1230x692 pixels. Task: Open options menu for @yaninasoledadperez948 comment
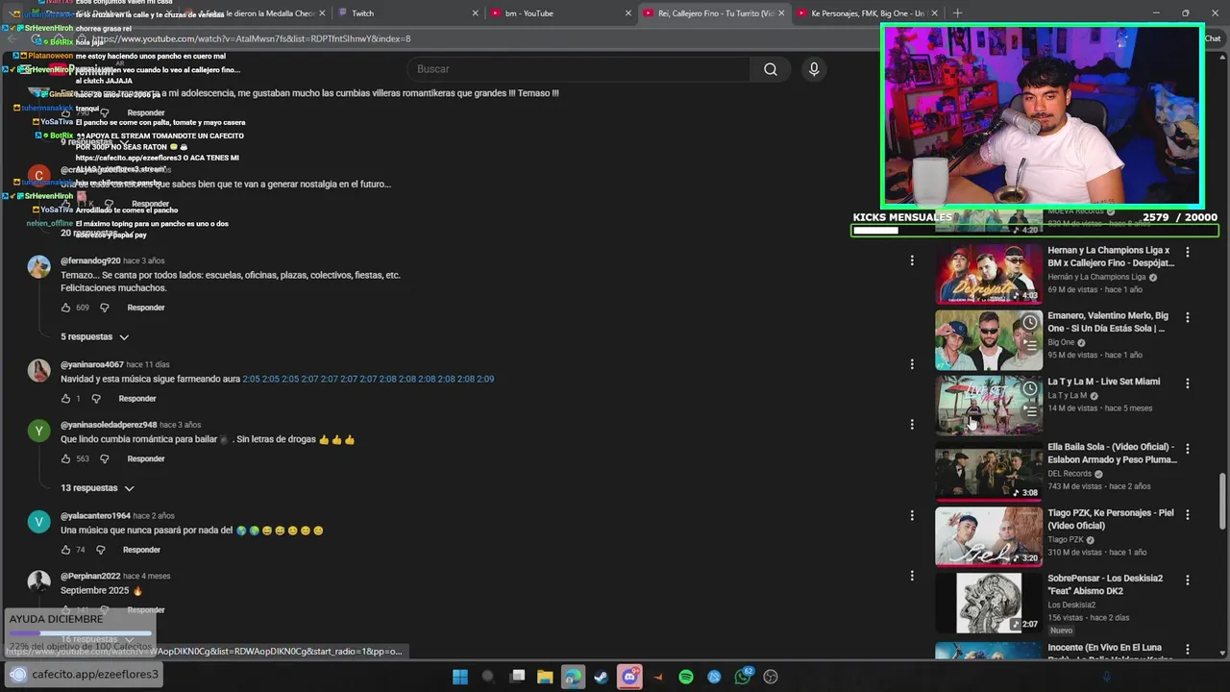(x=912, y=424)
